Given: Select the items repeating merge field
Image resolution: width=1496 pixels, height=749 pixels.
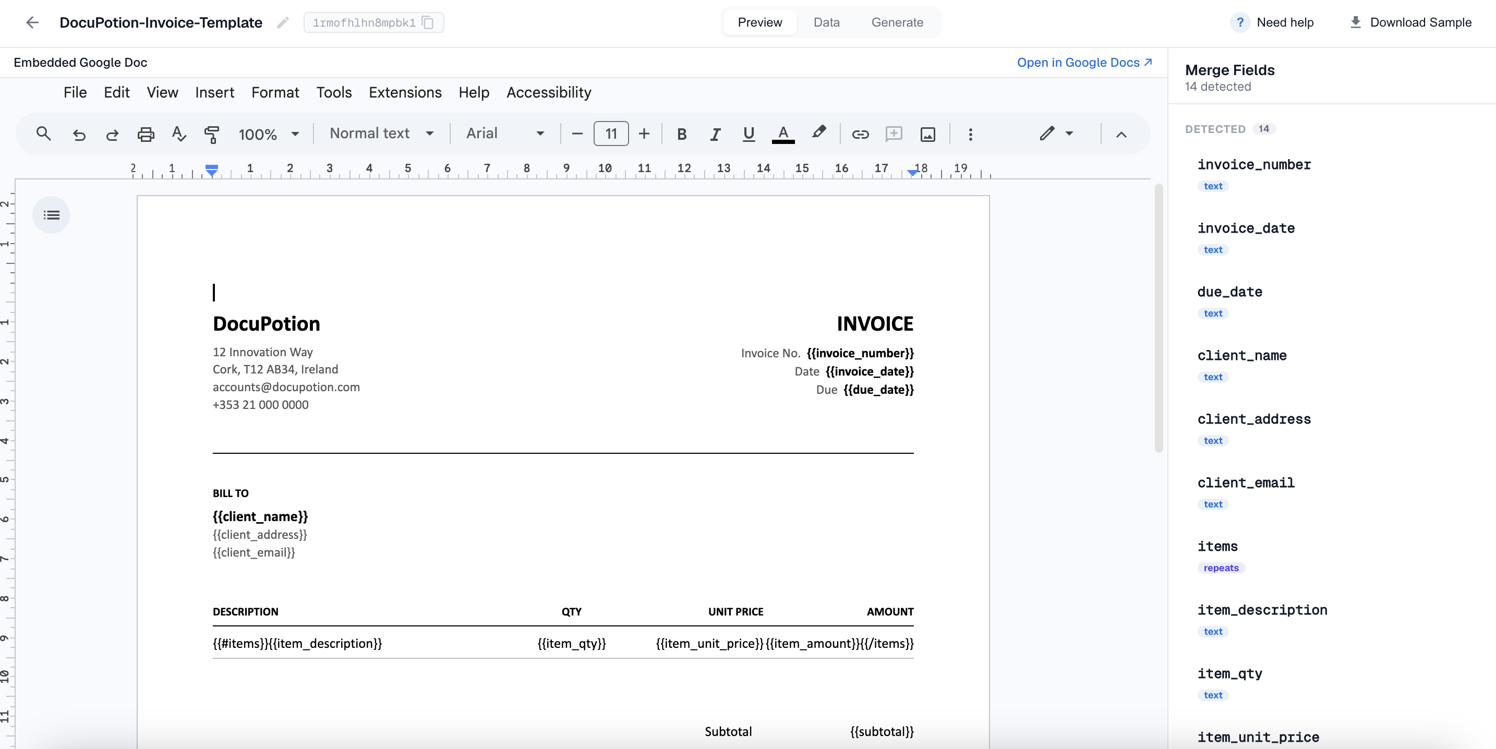Looking at the screenshot, I should [1217, 547].
